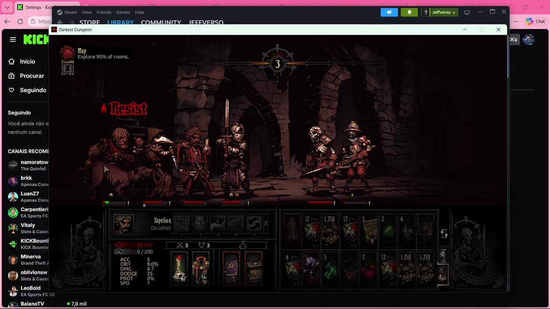Screen dimensions: 550x309
Task: Click the inventory sort arrows icon
Action: [444, 234]
